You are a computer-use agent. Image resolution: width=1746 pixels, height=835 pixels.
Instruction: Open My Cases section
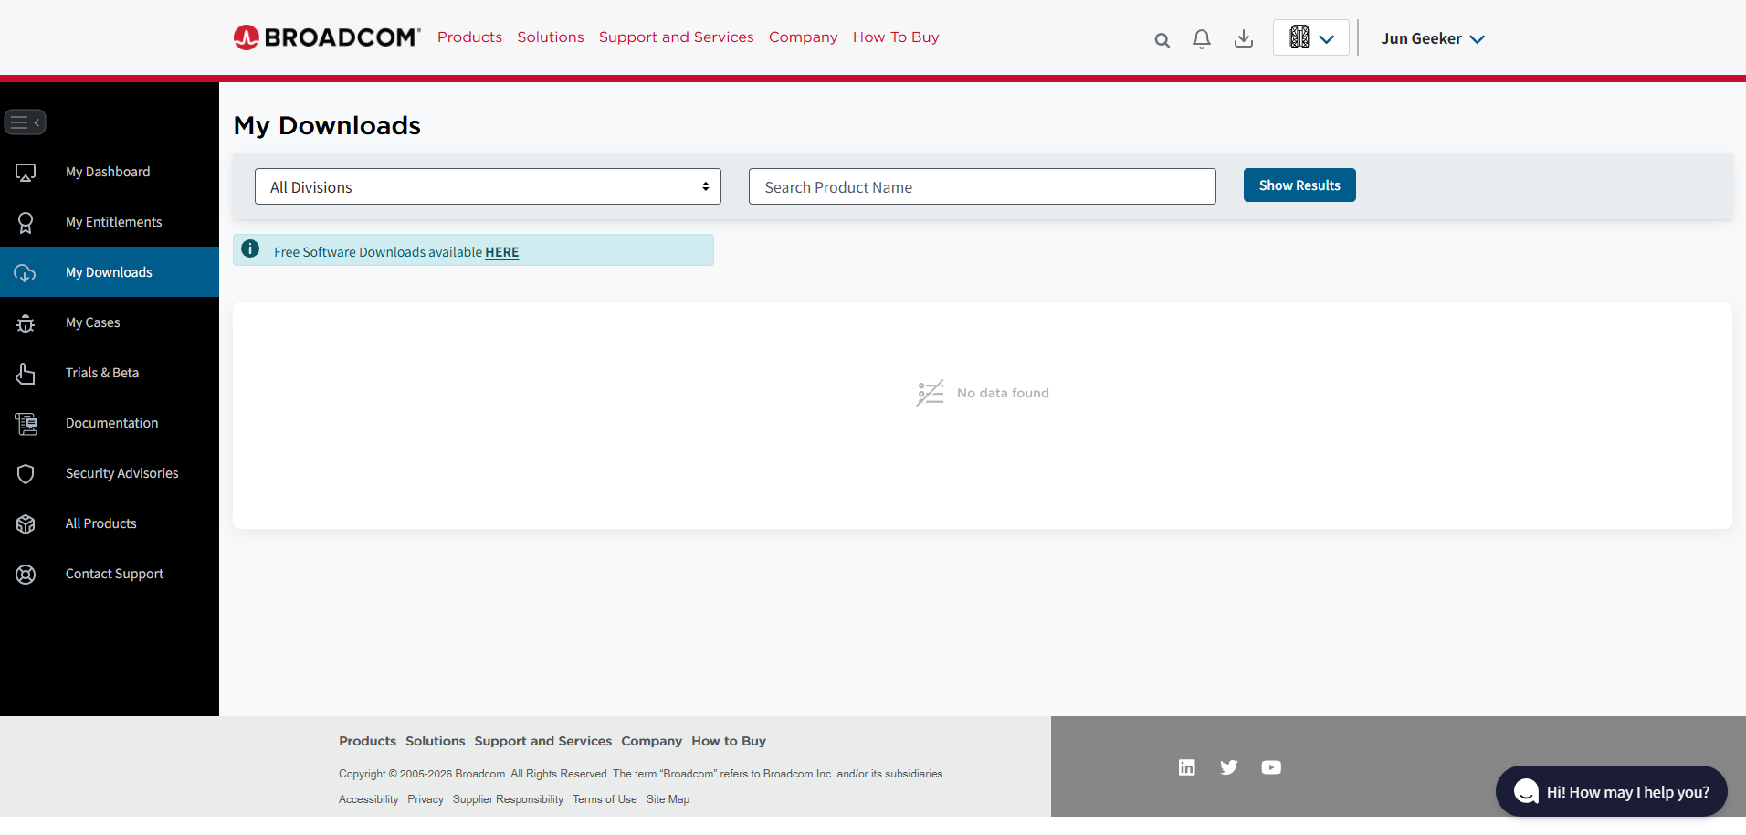click(x=92, y=322)
